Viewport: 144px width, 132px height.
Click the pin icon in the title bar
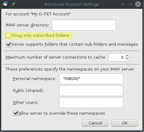(13, 4)
